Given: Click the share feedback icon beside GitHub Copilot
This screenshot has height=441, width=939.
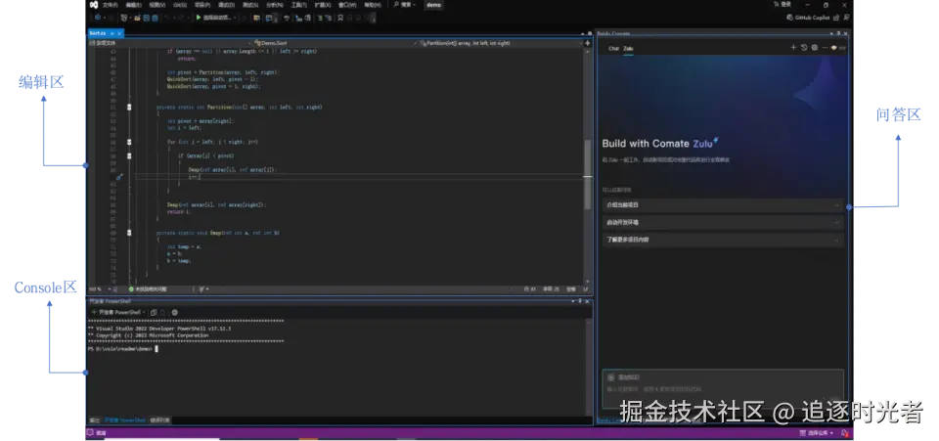Looking at the screenshot, I should [836, 18].
